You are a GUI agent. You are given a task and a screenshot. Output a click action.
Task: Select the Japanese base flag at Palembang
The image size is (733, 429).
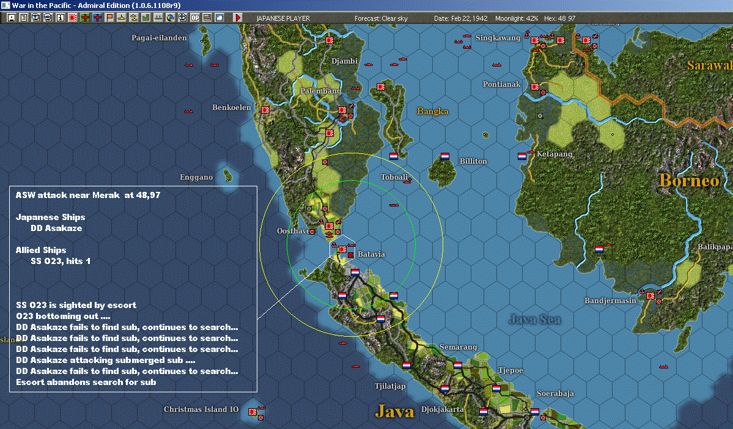pyautogui.click(x=342, y=110)
